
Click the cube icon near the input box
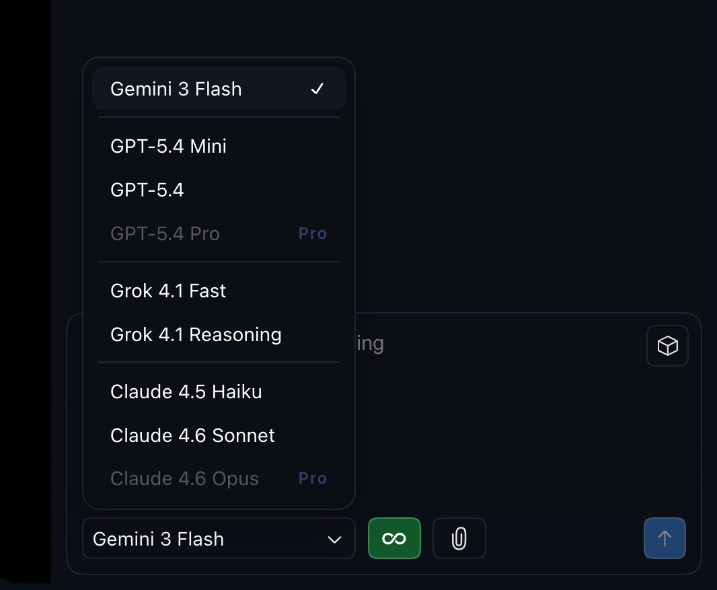click(x=667, y=346)
